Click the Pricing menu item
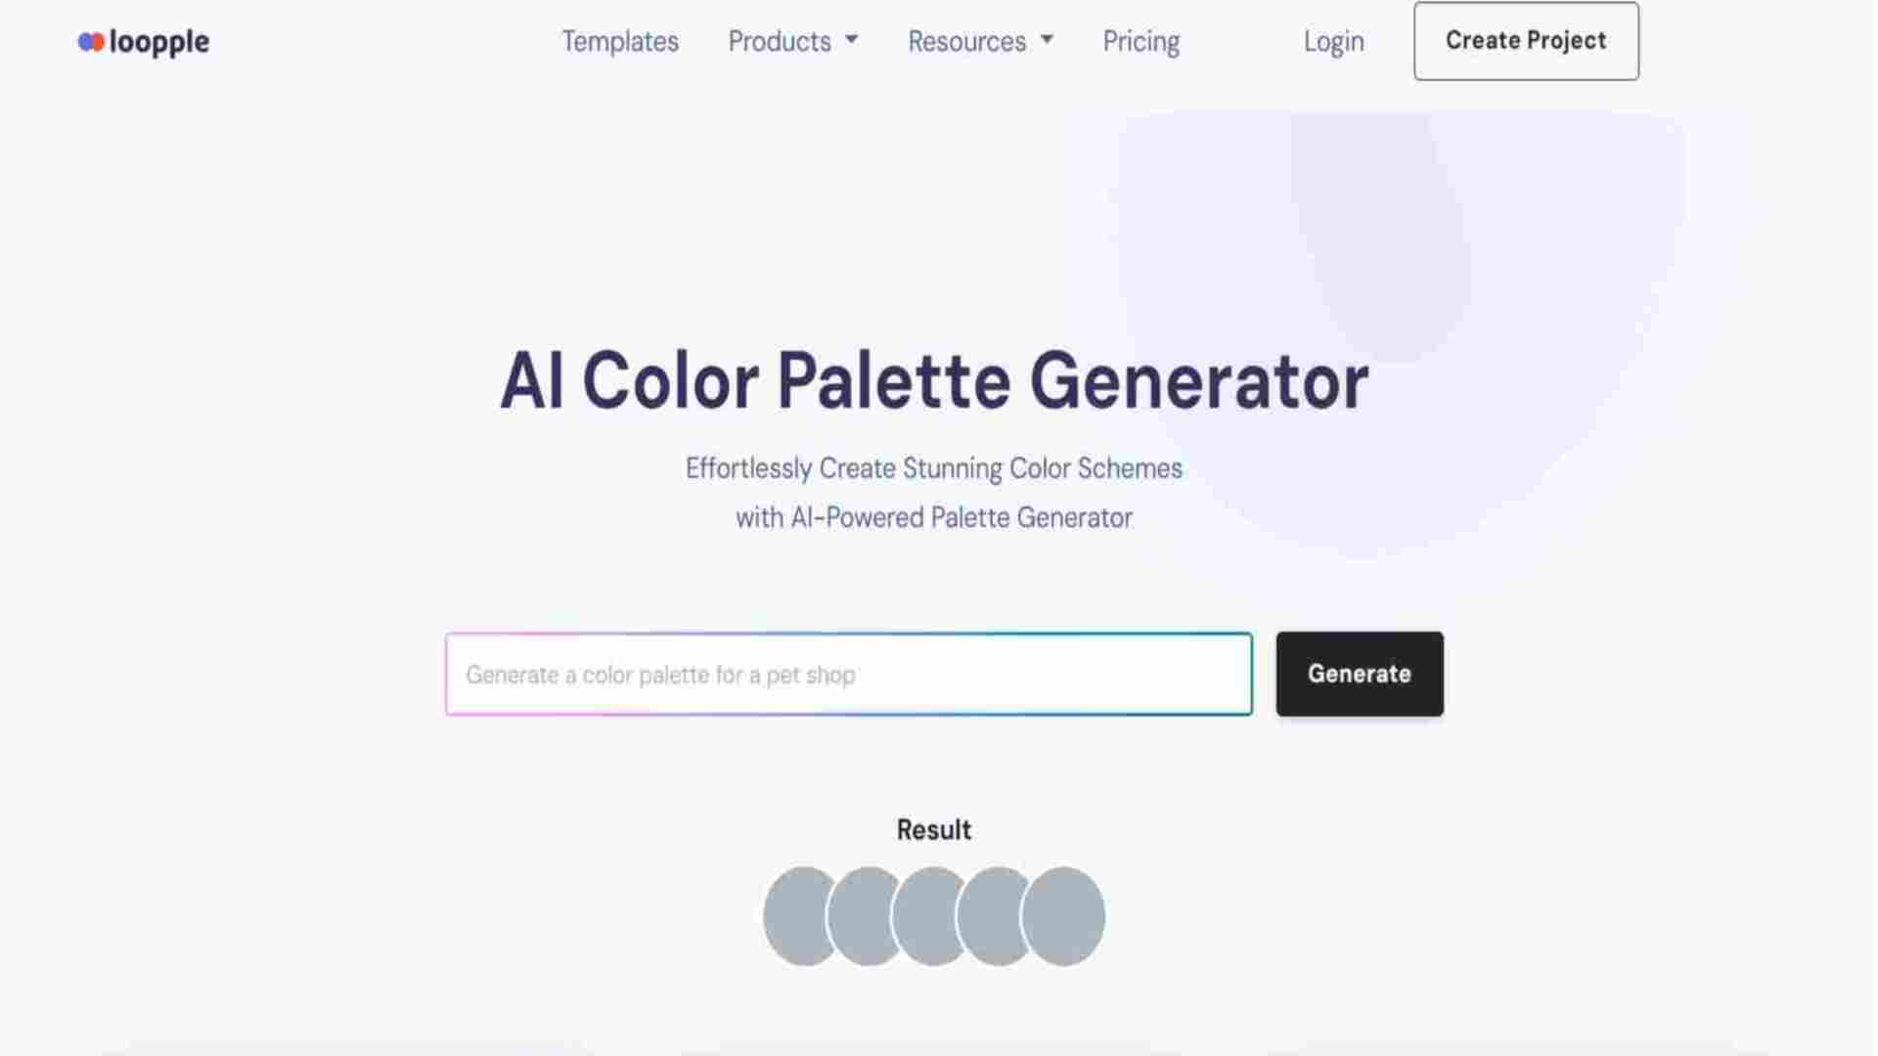 pyautogui.click(x=1141, y=41)
